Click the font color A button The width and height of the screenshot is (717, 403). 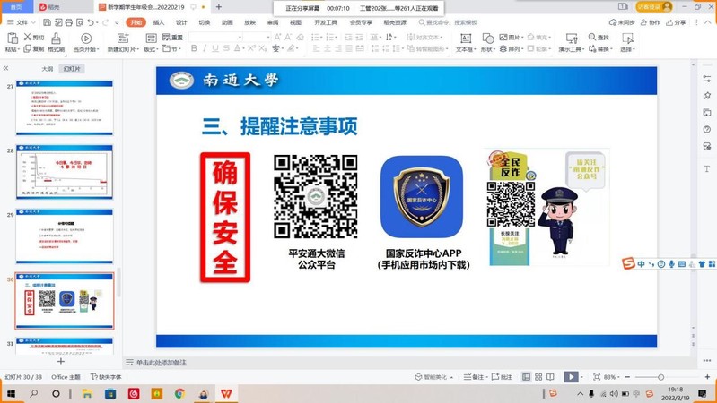pos(237,48)
